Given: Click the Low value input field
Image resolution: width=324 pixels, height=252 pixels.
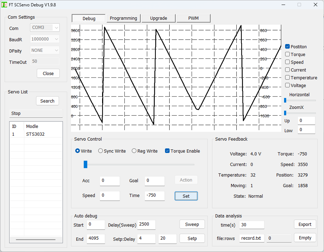Looking at the screenshot, I should tap(306, 130).
